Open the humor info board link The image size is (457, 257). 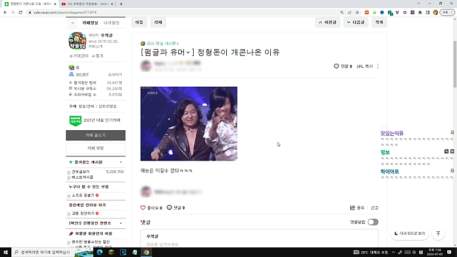pyautogui.click(x=163, y=43)
